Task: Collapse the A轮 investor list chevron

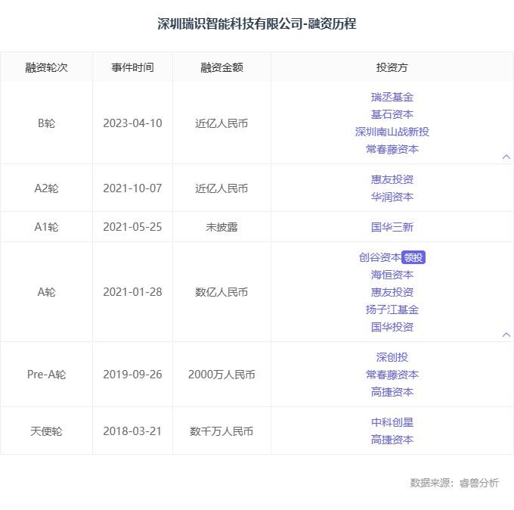Action: point(506,334)
